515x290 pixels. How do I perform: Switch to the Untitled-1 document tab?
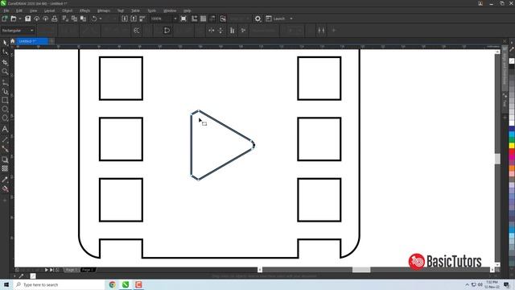pyautogui.click(x=32, y=41)
